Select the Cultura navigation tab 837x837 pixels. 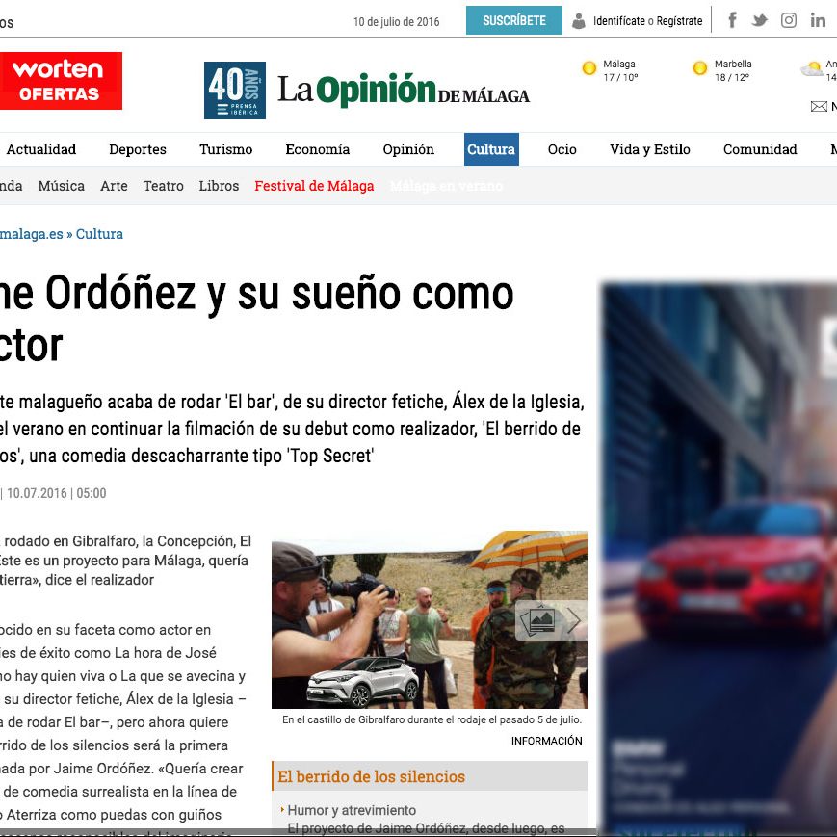click(491, 149)
